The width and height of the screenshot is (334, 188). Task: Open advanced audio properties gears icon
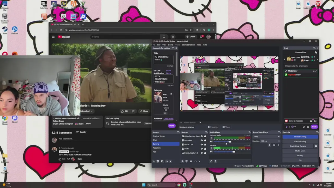pos(211,161)
